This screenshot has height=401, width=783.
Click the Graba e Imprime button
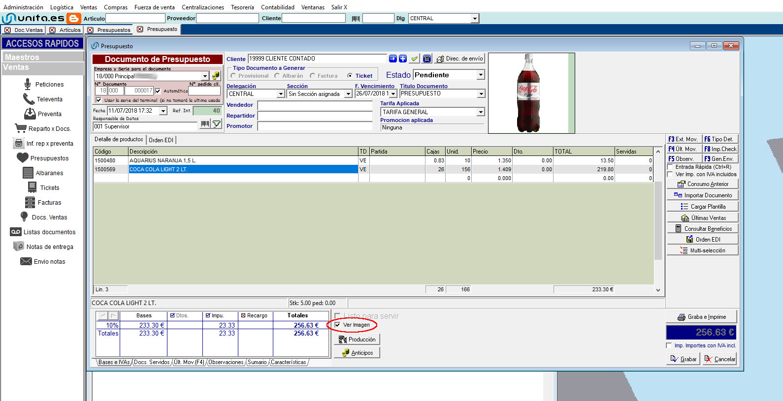point(702,317)
